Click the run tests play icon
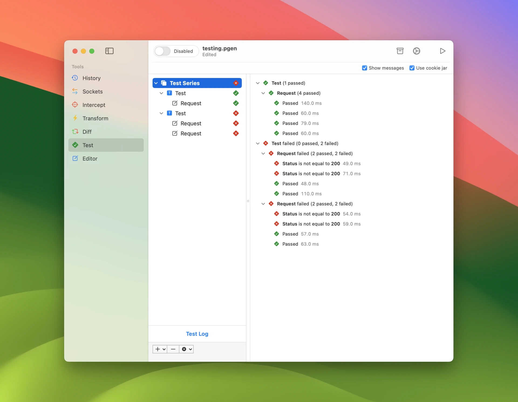Viewport: 518px width, 402px height. pyautogui.click(x=442, y=51)
